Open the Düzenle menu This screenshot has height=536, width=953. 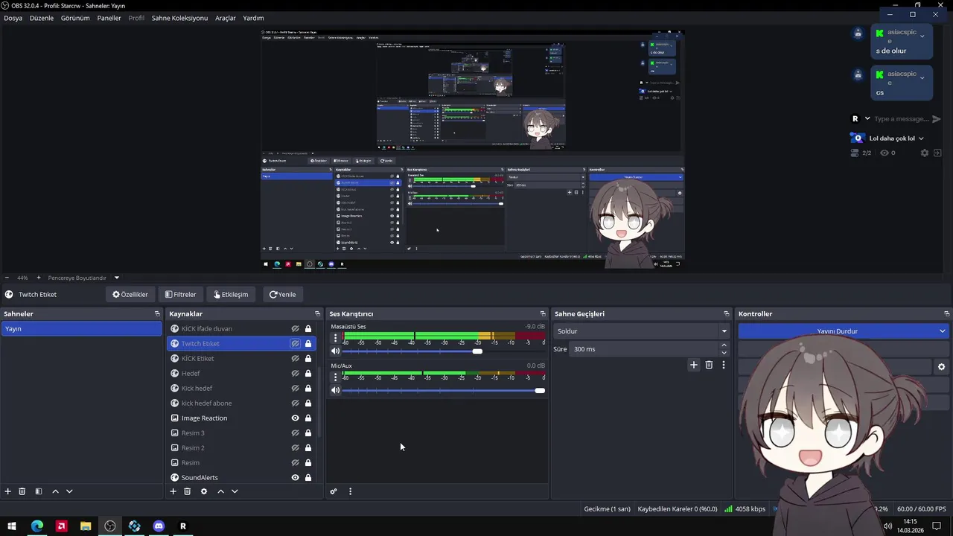pyautogui.click(x=42, y=18)
